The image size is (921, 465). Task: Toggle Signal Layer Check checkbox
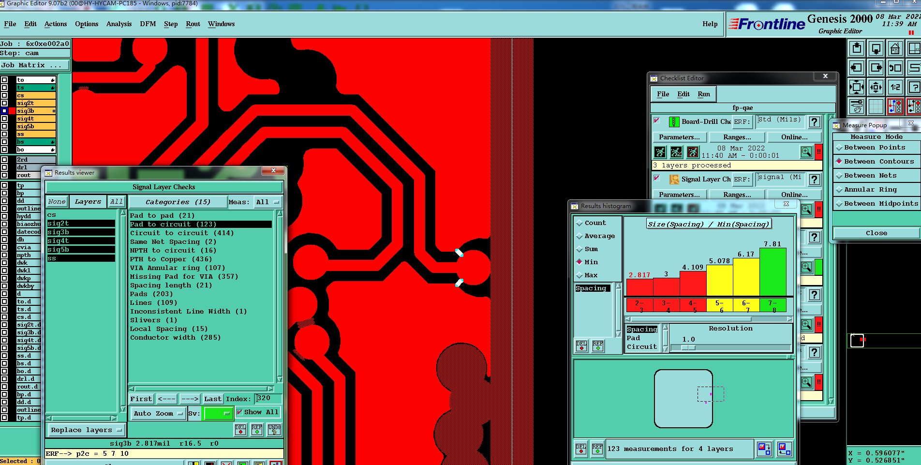point(656,178)
